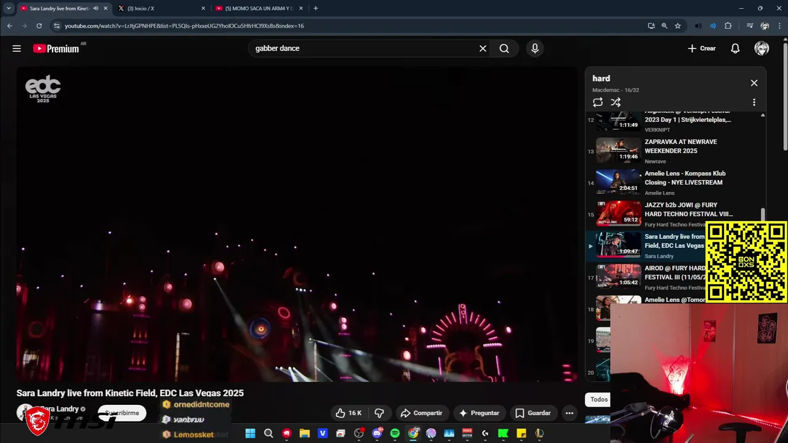
Task: Subscribe with the Suscribirme button
Action: pyautogui.click(x=122, y=413)
